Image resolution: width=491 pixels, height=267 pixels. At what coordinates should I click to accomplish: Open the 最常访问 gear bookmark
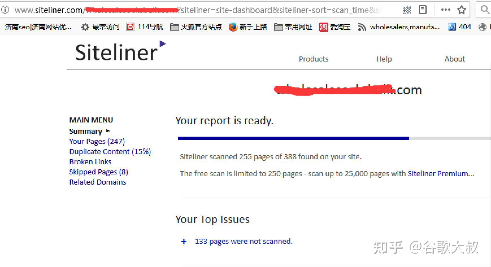tap(100, 27)
